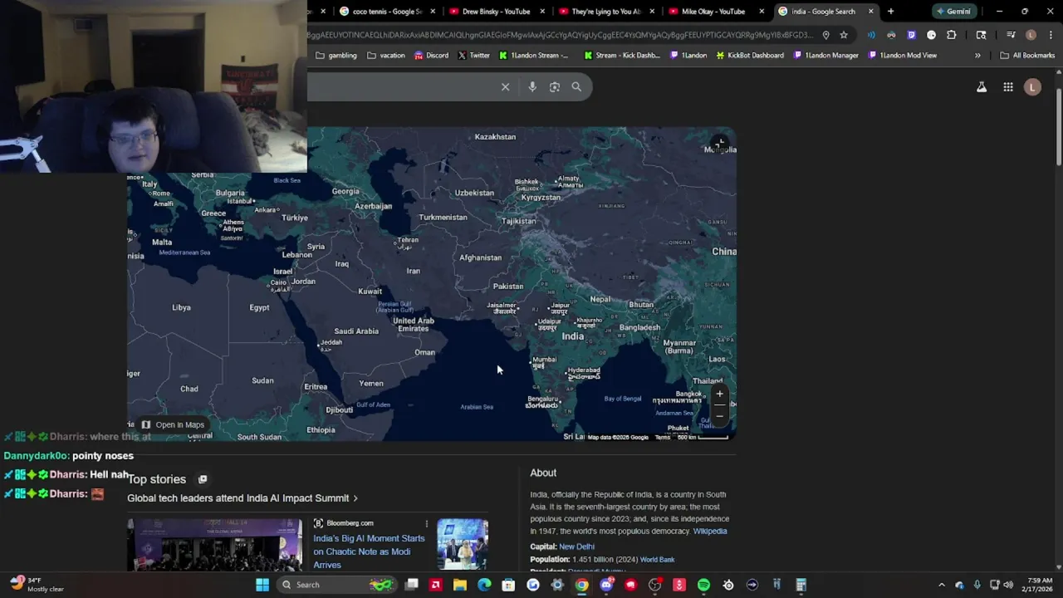Open the New Delhi capital link
Screen dimensions: 1063x598
pos(576,547)
